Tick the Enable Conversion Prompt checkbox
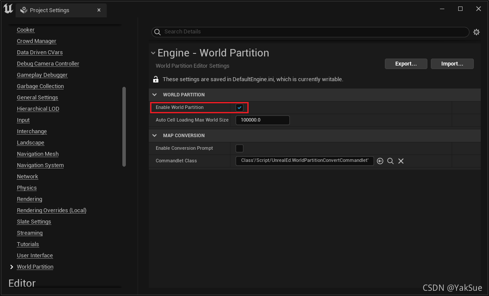Screen dimensions: 489x296 pyautogui.click(x=239, y=148)
